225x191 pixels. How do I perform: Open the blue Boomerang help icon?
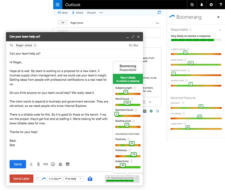pyautogui.click(x=90, y=179)
